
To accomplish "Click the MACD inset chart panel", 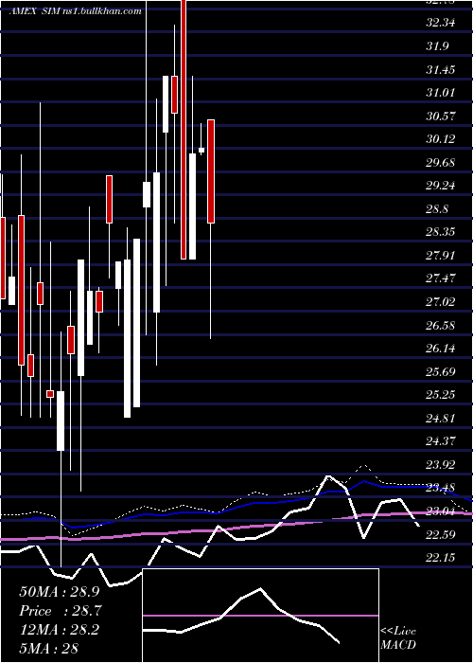I will [260, 616].
